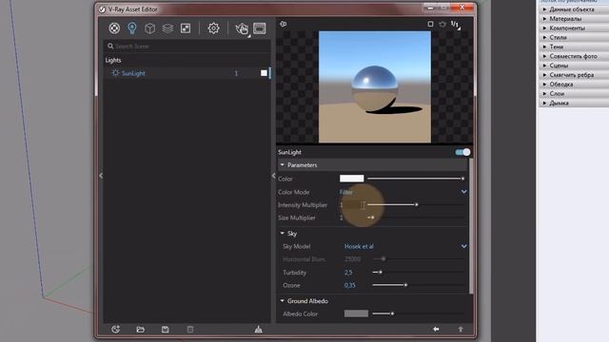Click the Color slider track
The image size is (609, 342).
(x=416, y=179)
